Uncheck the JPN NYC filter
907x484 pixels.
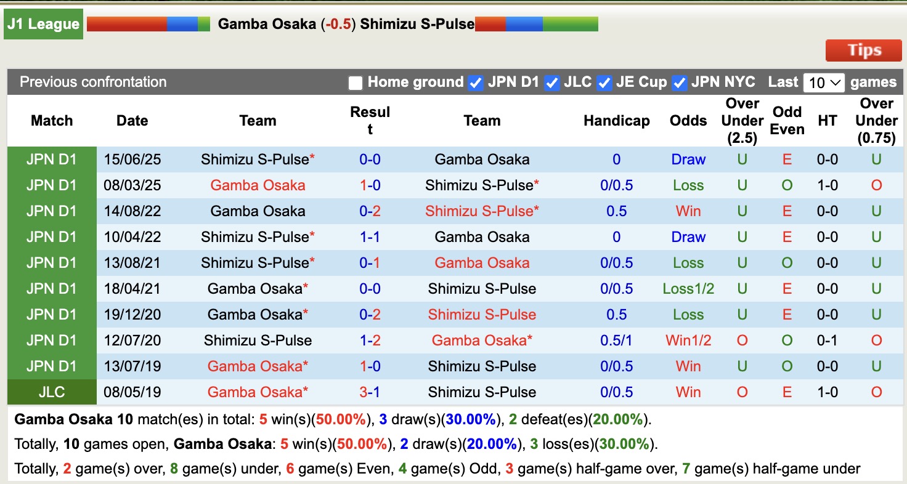pos(679,82)
